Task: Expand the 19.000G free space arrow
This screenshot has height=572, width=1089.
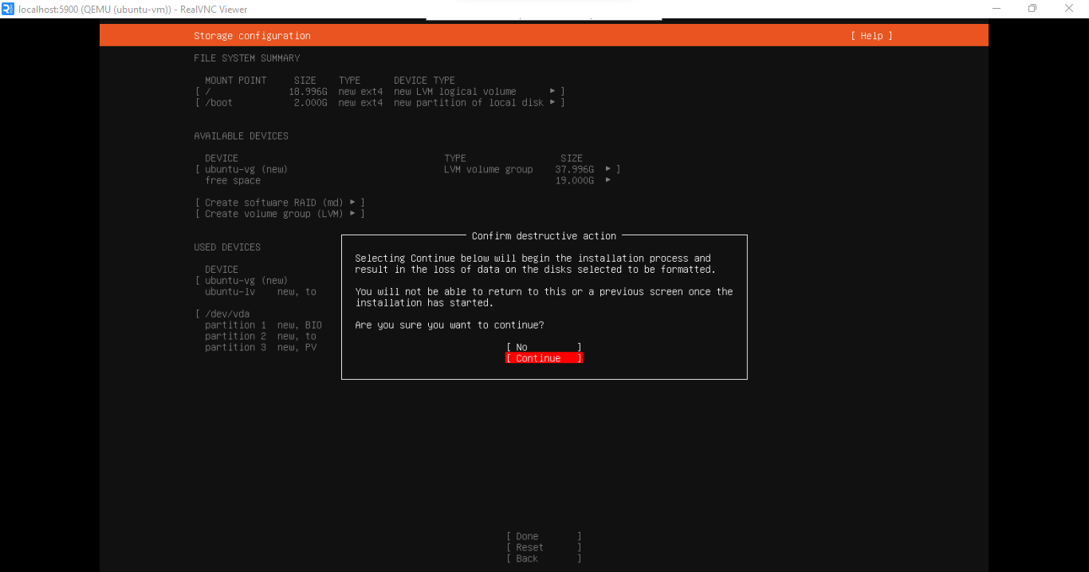Action: click(608, 180)
